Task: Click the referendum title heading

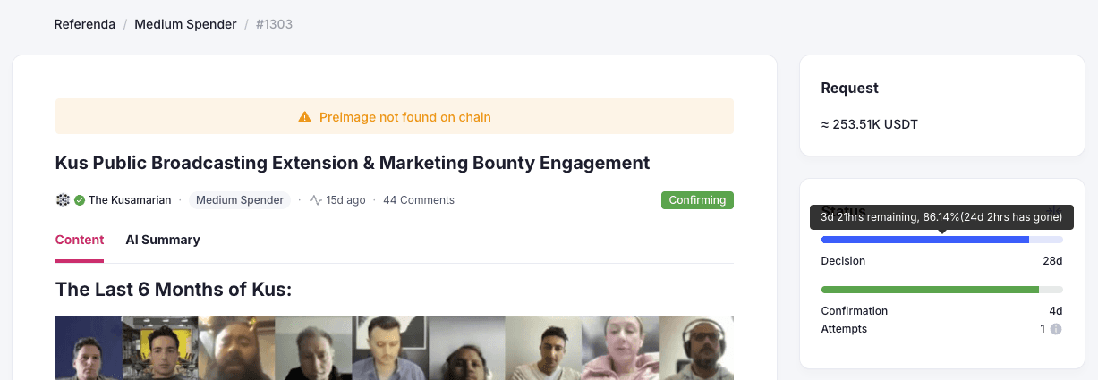Action: 353,163
